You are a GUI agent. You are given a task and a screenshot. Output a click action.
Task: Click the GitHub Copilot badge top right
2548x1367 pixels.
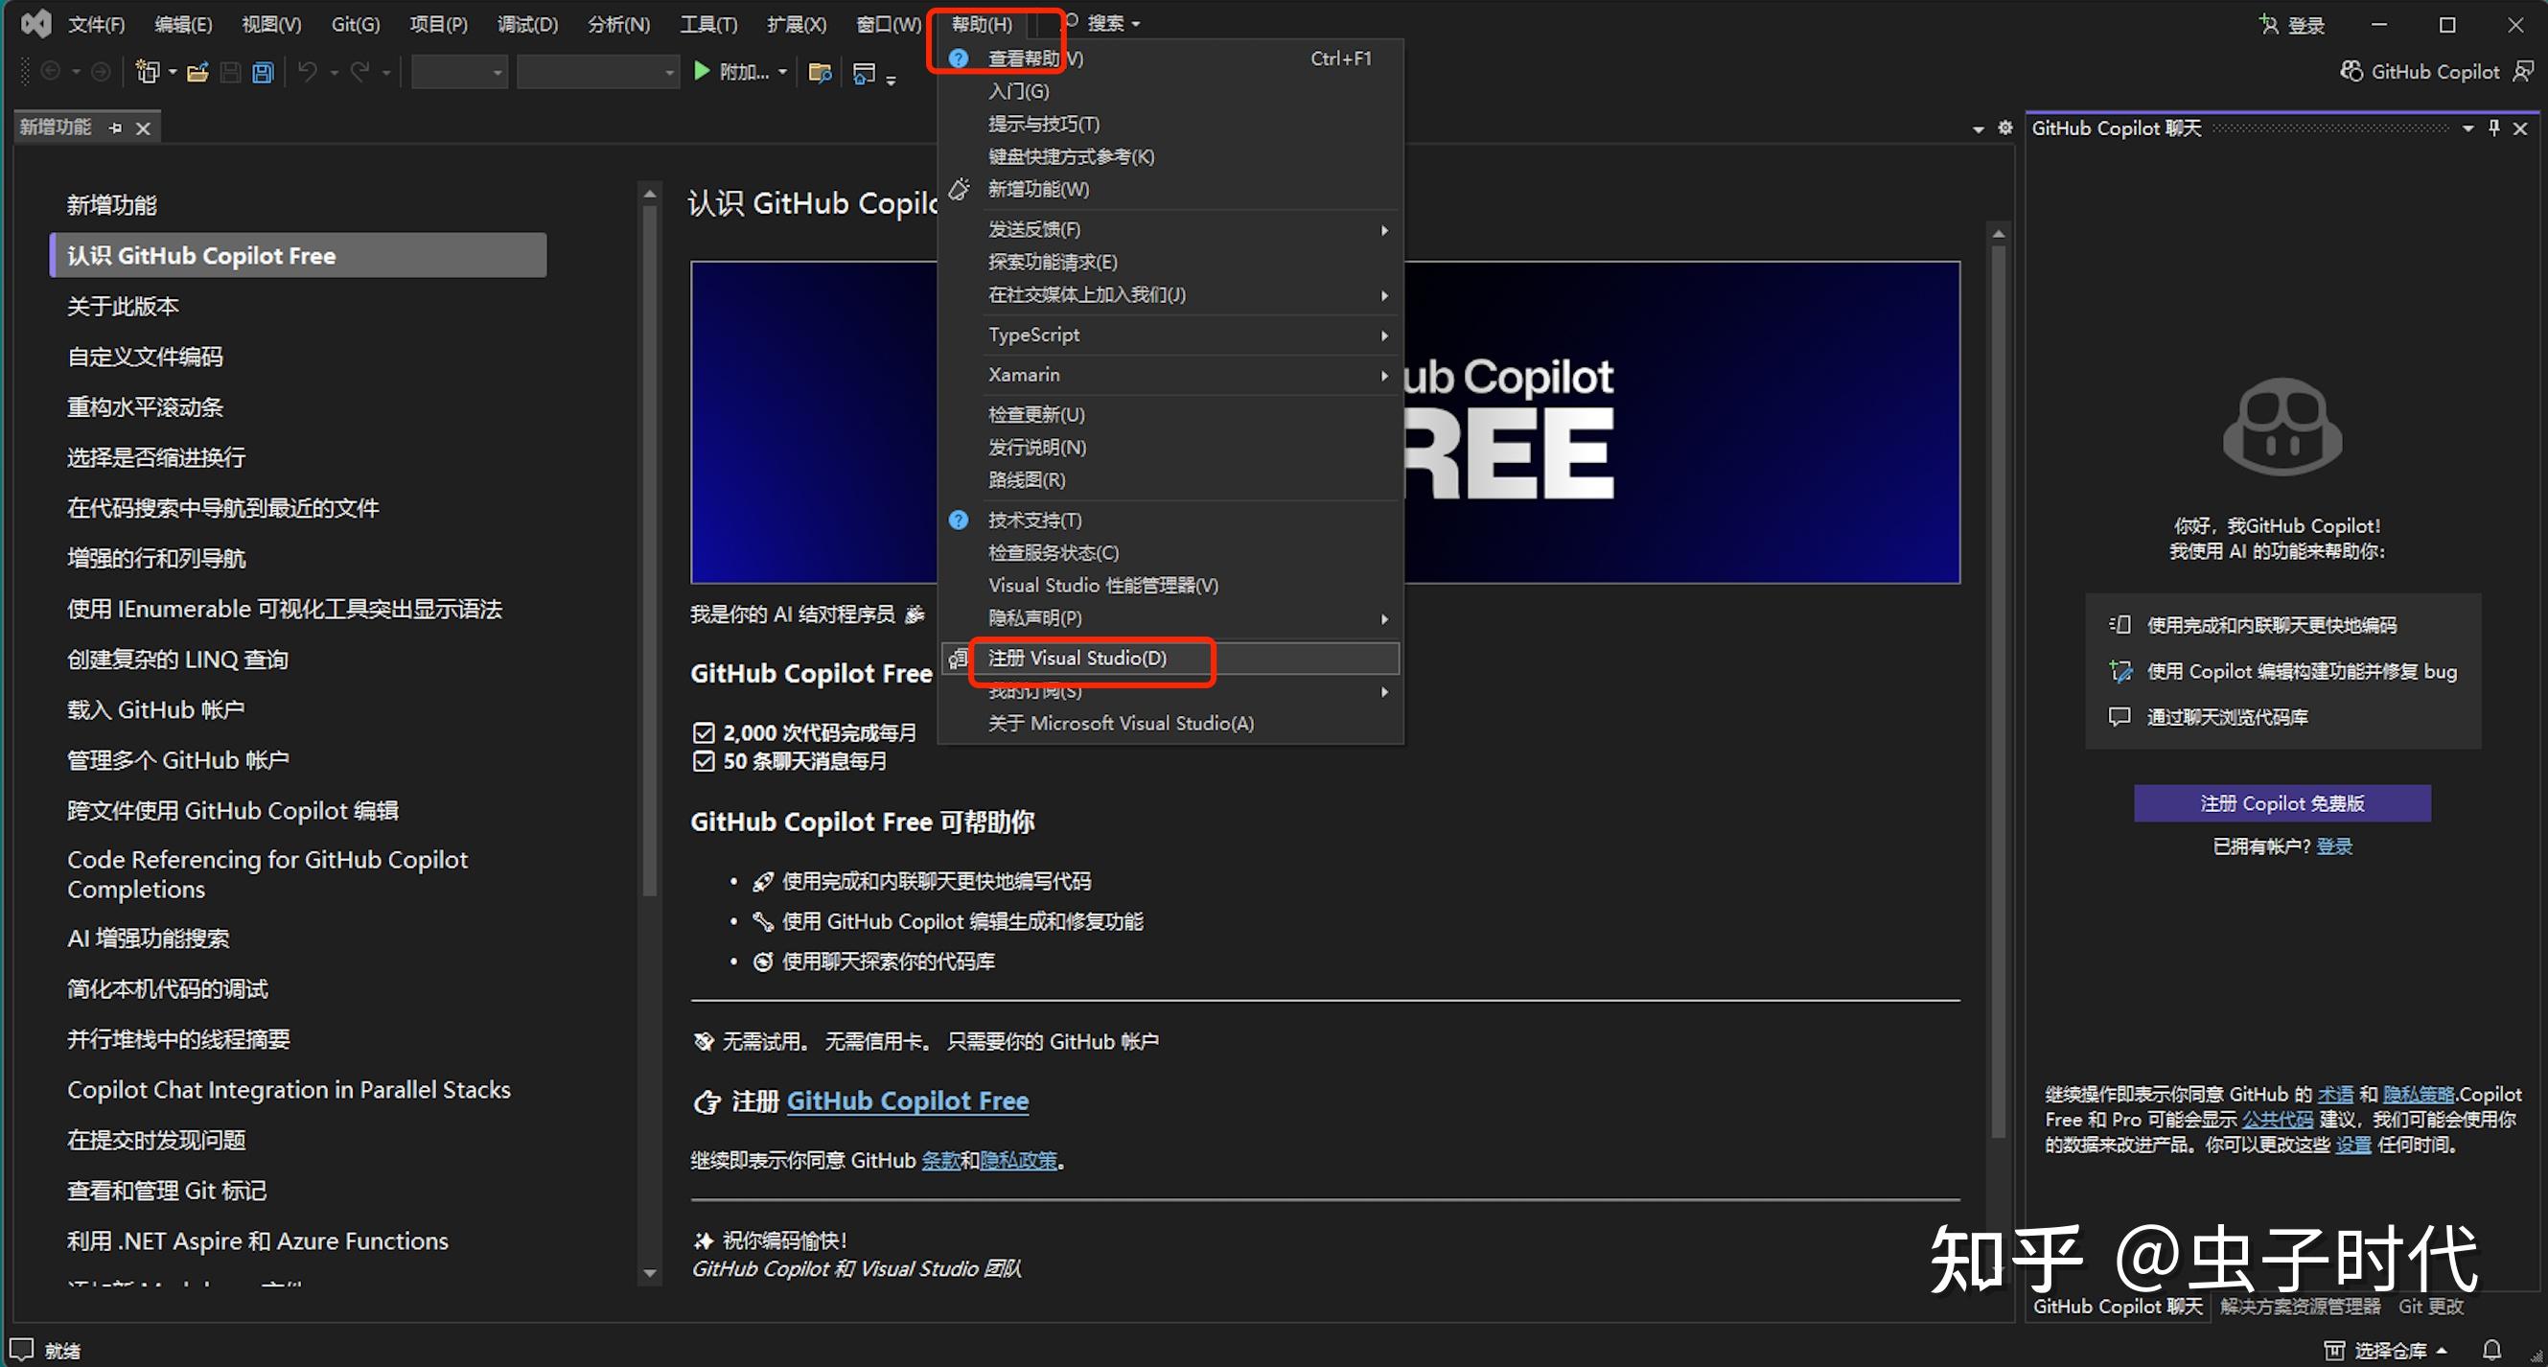tap(2421, 71)
